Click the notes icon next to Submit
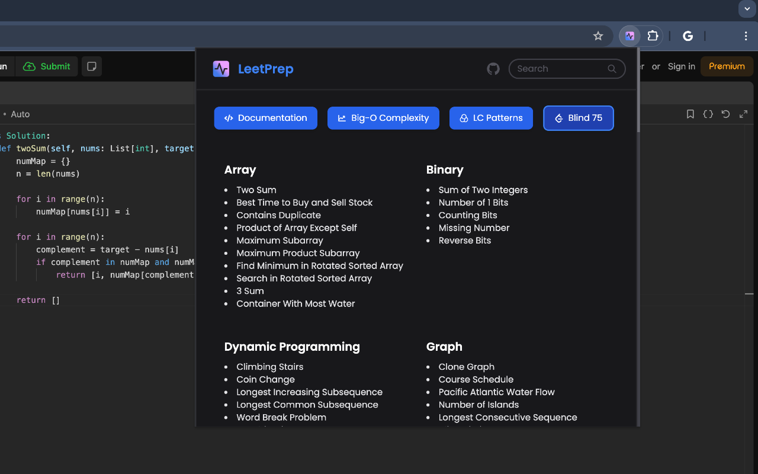 coord(92,66)
